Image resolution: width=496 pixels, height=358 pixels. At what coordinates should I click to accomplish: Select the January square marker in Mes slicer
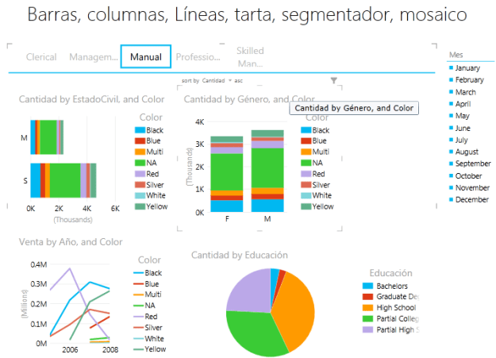pos(451,67)
